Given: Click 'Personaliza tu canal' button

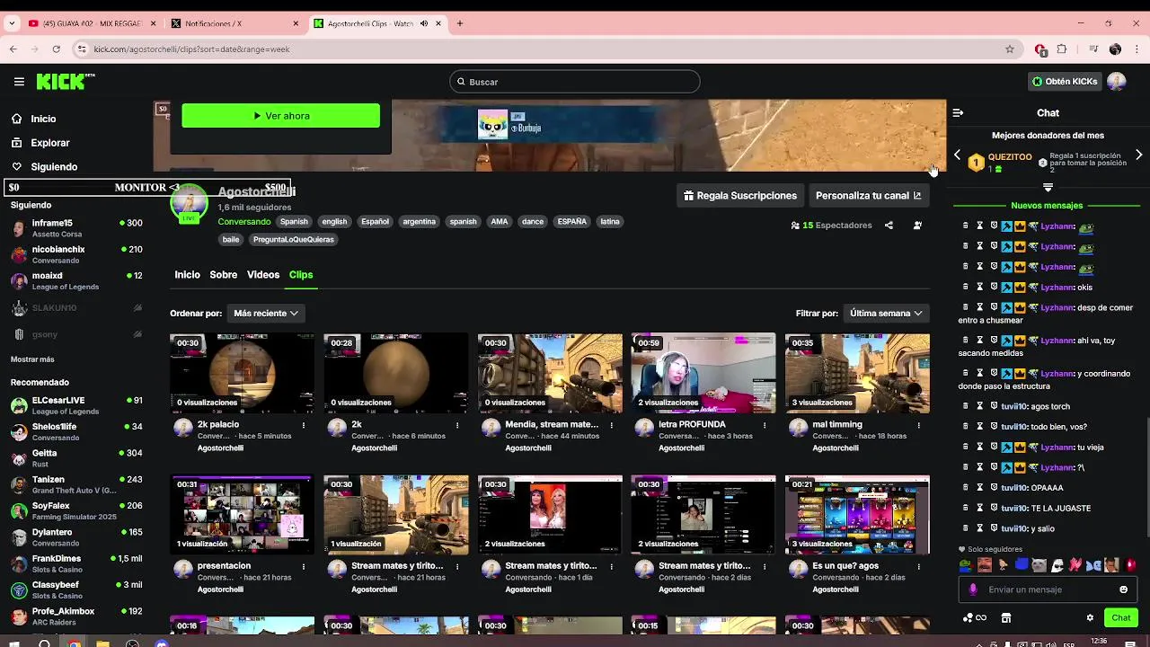Looking at the screenshot, I should (x=868, y=195).
